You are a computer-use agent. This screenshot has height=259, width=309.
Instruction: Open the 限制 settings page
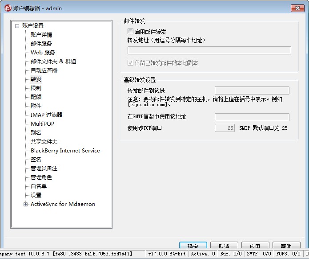pyautogui.click(x=36, y=88)
